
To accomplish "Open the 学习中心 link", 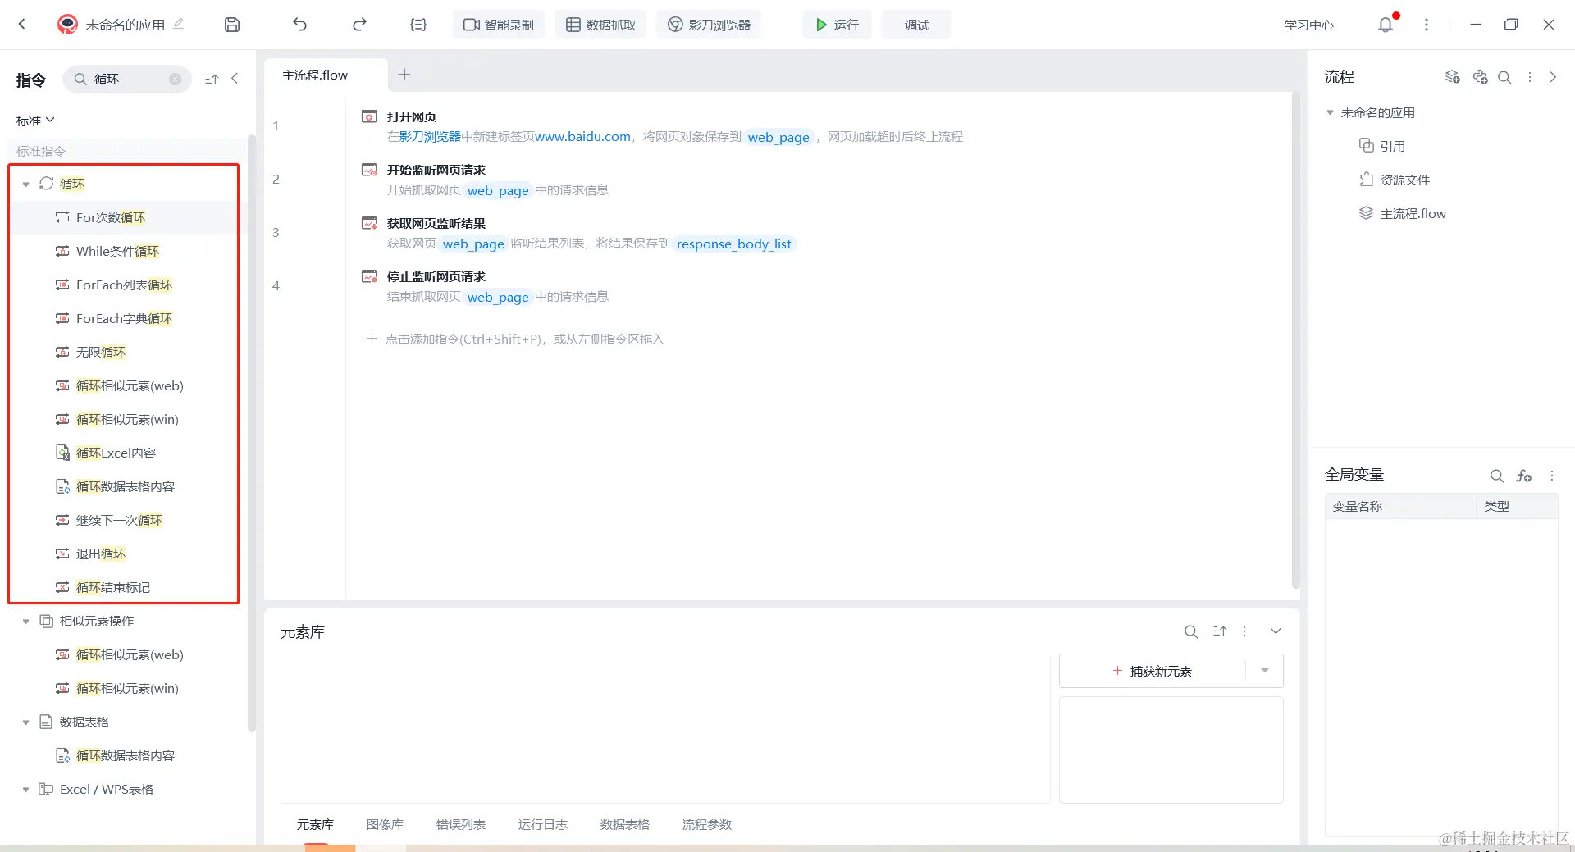I will click(x=1309, y=25).
